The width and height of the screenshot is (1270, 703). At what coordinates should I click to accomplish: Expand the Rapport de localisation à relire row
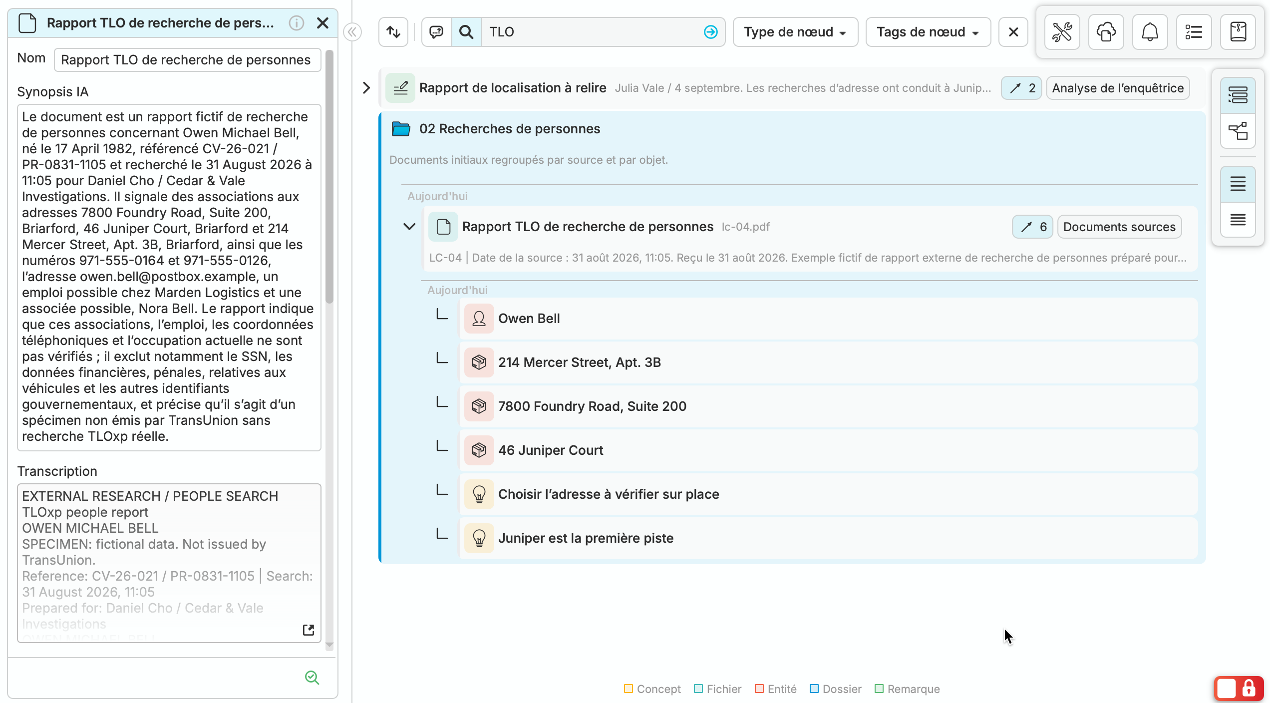pyautogui.click(x=366, y=88)
